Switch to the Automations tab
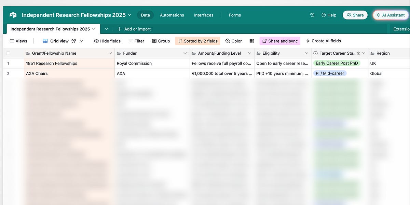 [172, 15]
